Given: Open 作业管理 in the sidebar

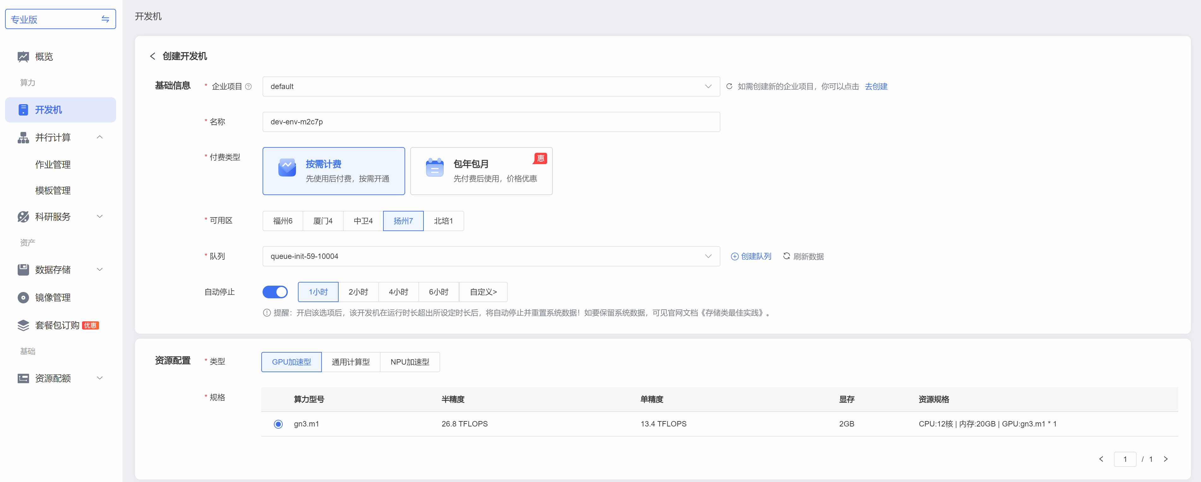Looking at the screenshot, I should point(53,164).
